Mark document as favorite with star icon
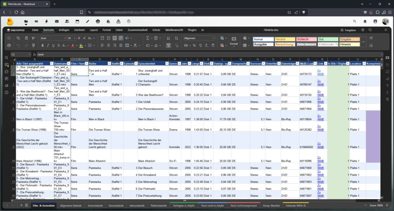This screenshot has height=211, width=394. coord(363,30)
